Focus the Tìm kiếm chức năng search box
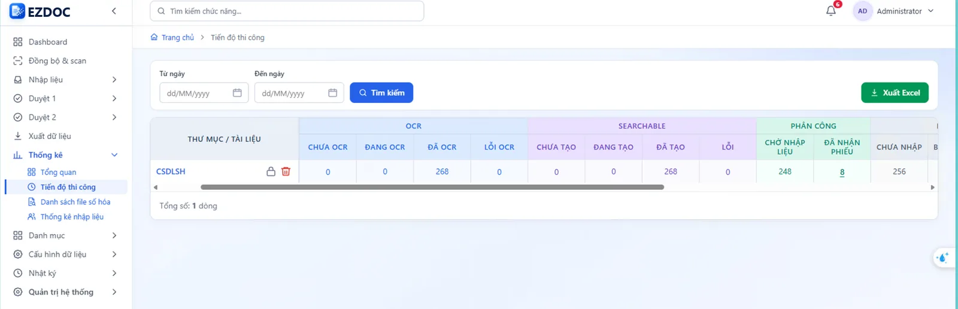The height and width of the screenshot is (309, 958). pos(287,11)
